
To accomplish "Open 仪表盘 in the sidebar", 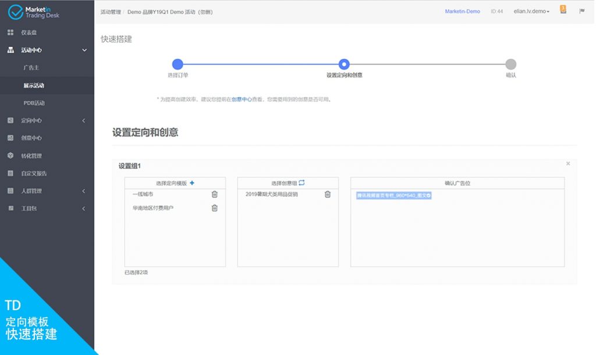I will point(29,33).
